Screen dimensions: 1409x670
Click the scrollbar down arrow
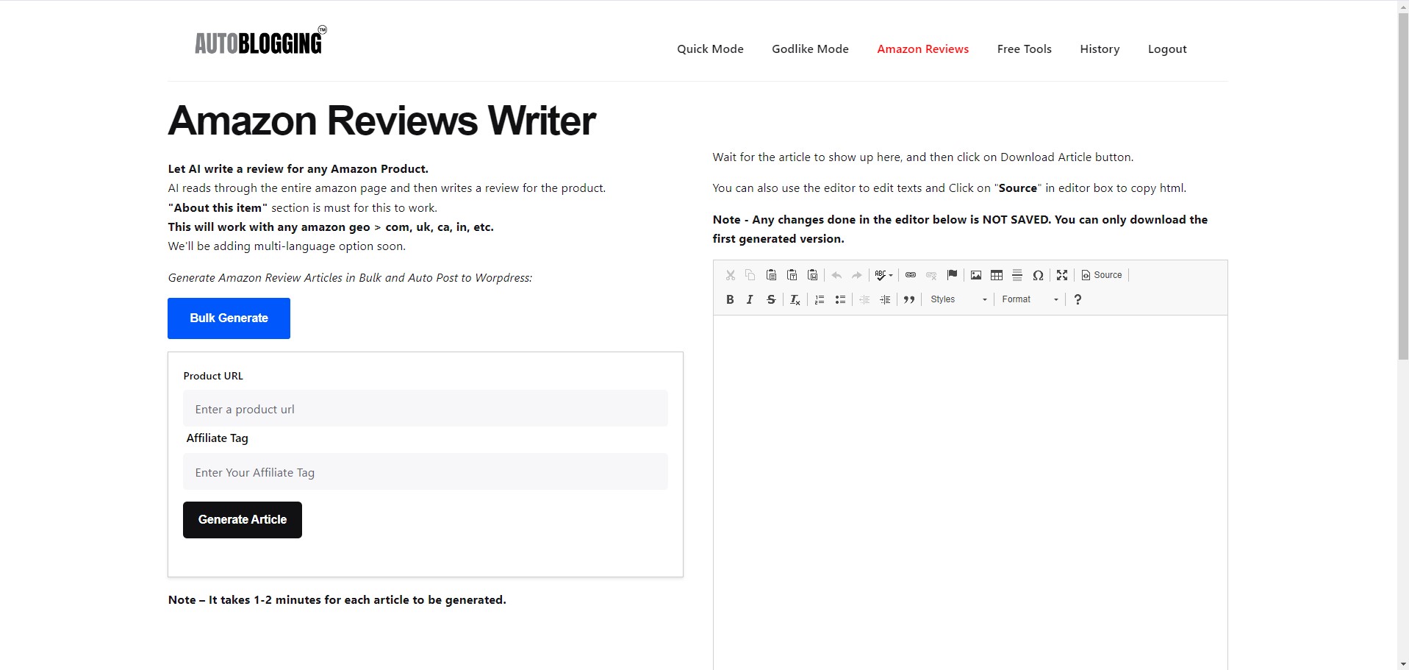[x=1403, y=664]
